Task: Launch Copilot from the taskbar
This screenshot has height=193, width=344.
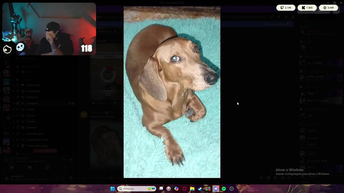Action: coord(176,189)
